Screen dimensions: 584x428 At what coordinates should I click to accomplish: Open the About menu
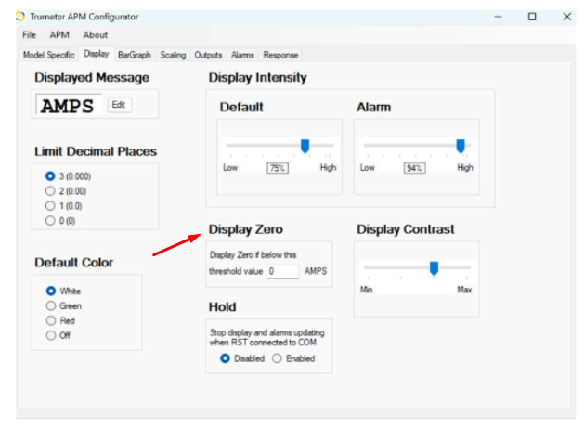point(96,35)
